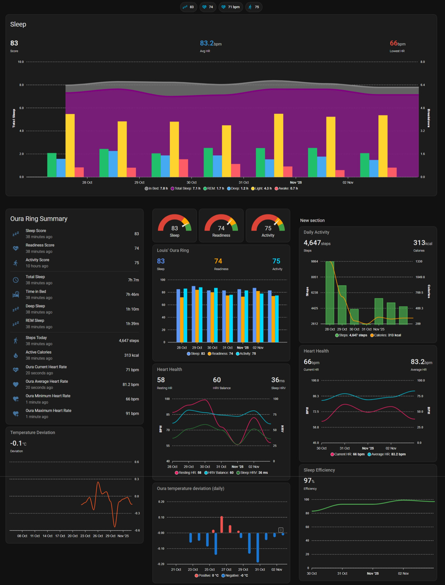Click the flame icon beside Active Calories

16,355
